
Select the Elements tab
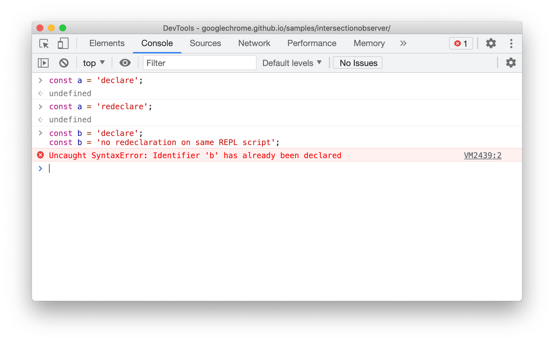point(107,43)
